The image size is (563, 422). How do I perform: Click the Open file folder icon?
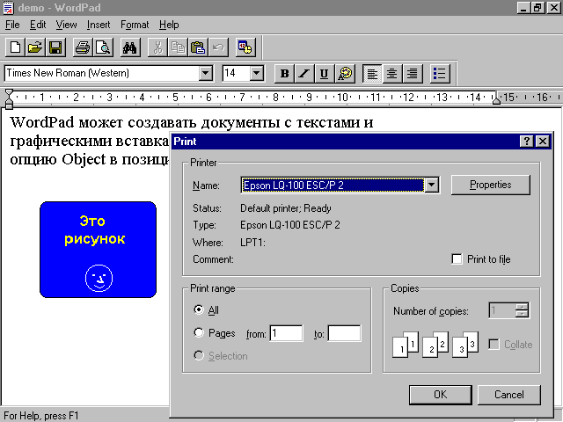coord(34,47)
